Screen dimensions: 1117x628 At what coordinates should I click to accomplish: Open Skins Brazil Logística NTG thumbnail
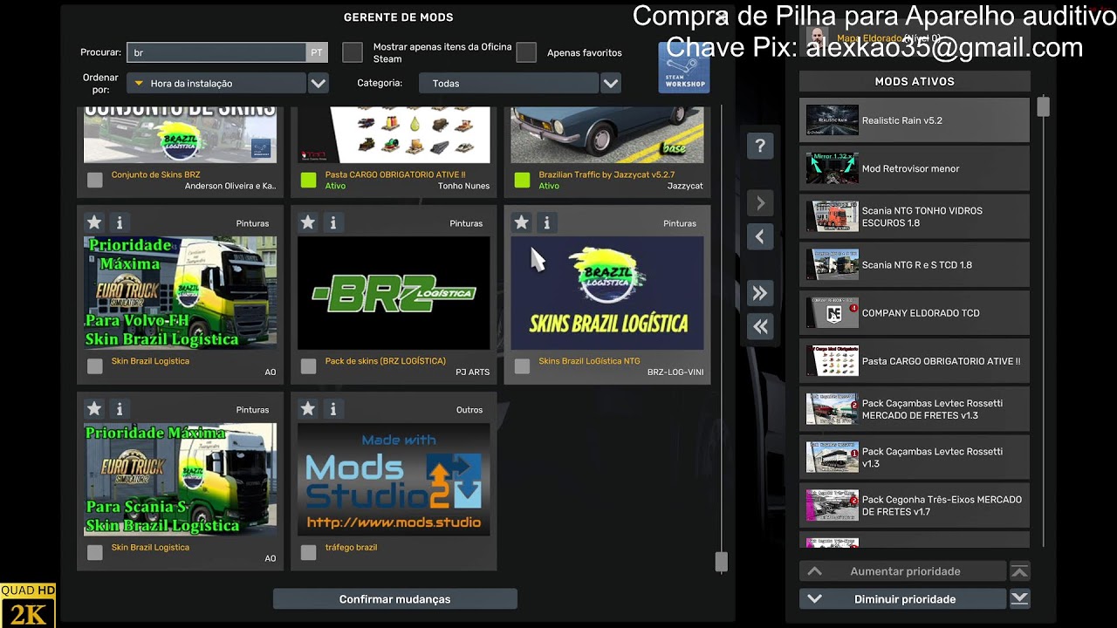coord(607,293)
